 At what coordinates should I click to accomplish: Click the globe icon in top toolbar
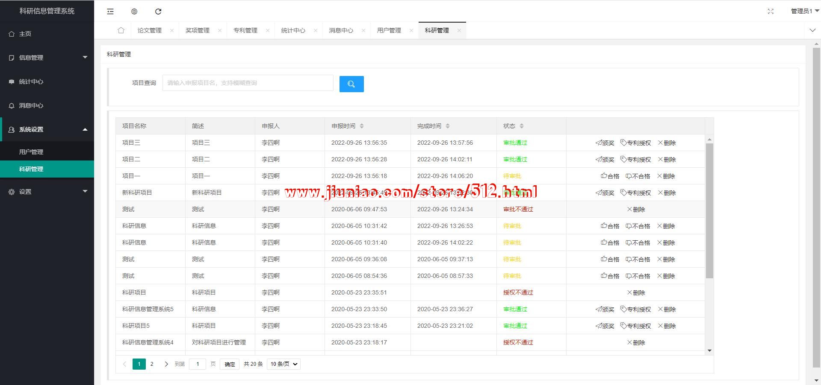click(134, 12)
